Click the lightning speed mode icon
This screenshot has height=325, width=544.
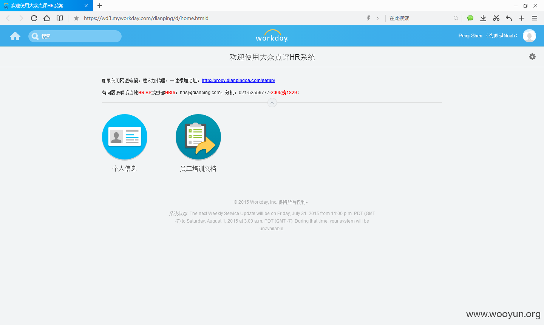[x=369, y=18]
